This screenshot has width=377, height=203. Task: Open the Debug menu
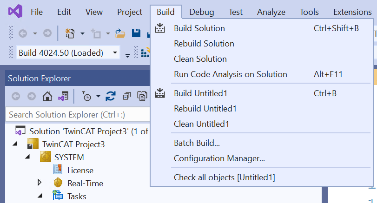[x=201, y=12]
